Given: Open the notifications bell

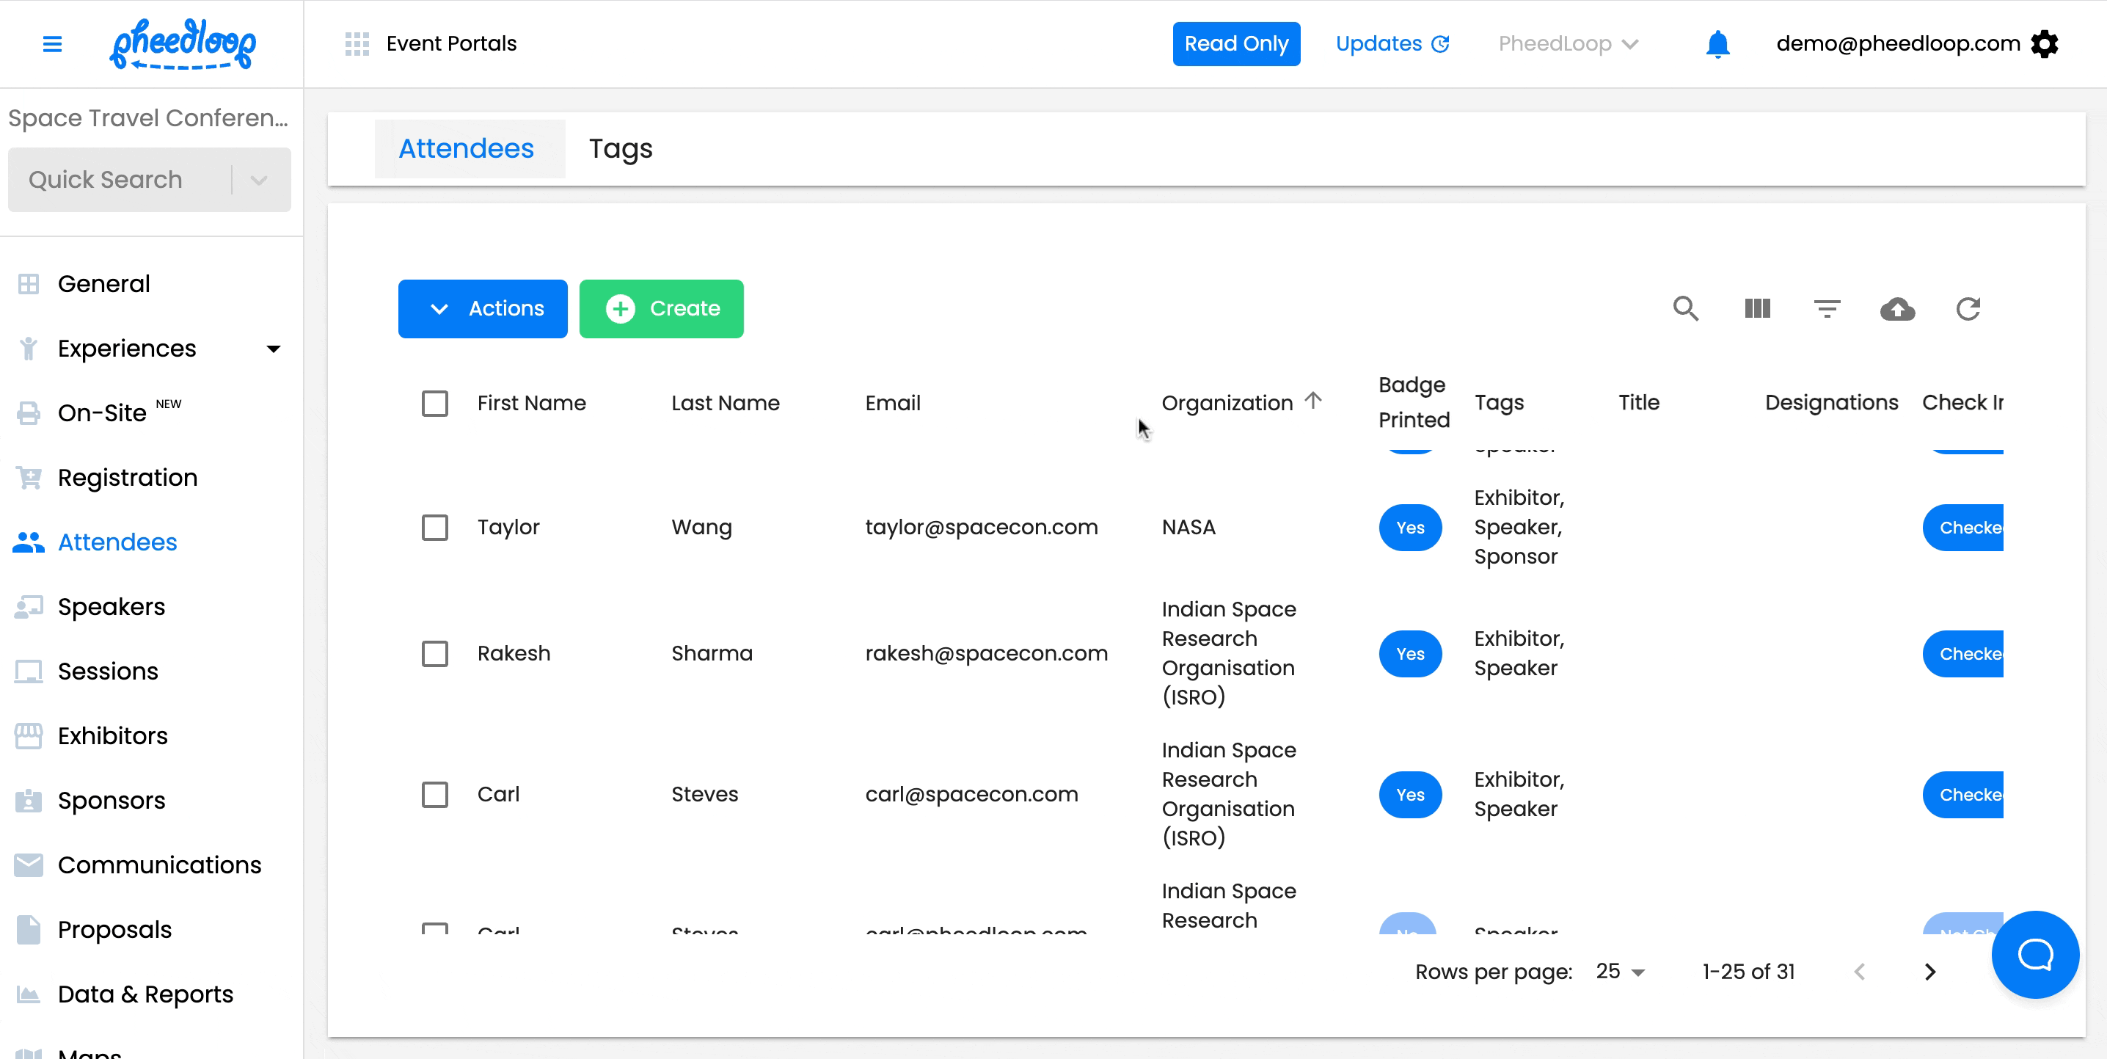Looking at the screenshot, I should tap(1717, 44).
